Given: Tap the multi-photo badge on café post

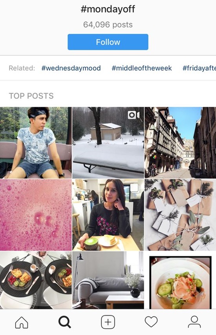Looking at the screenshot, I should [135, 188].
